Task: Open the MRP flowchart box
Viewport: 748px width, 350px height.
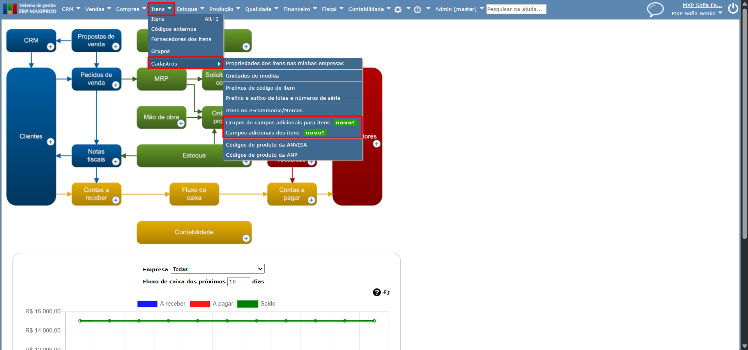Action: (x=161, y=79)
